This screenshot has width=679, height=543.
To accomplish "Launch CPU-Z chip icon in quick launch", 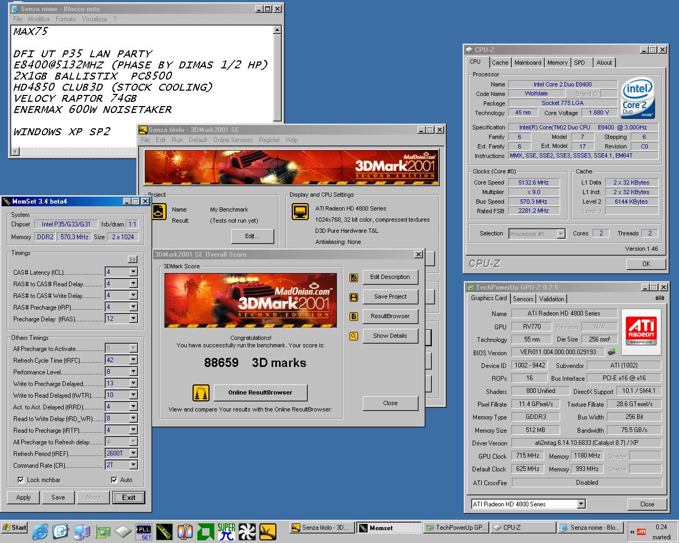I will (123, 531).
